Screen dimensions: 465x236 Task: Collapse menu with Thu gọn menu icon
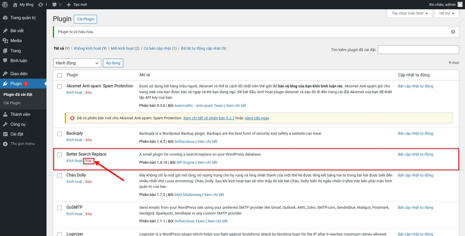(x=5, y=144)
